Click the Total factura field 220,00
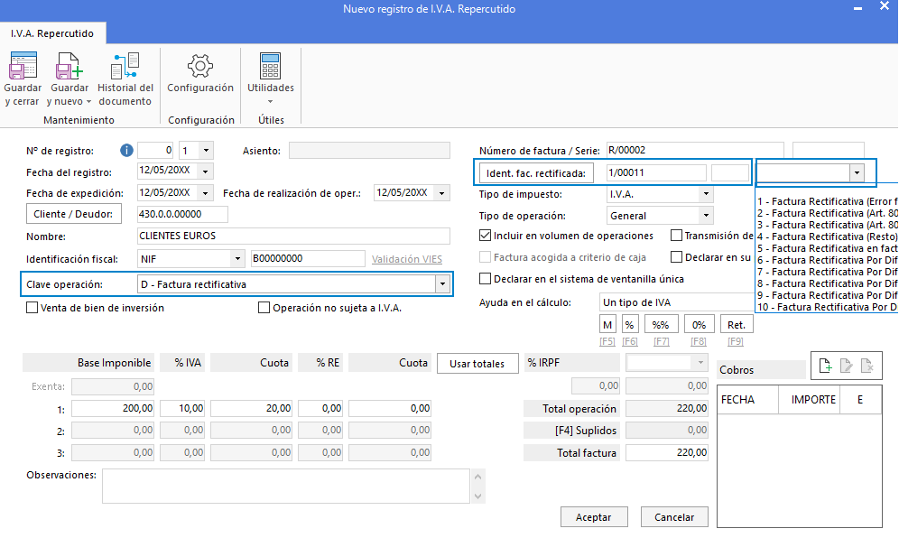Screen dimensions: 899x538 [x=667, y=452]
